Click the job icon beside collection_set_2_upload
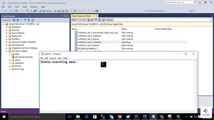Image resolution: width=214 pixels, height=120 pixels. (x=76, y=39)
